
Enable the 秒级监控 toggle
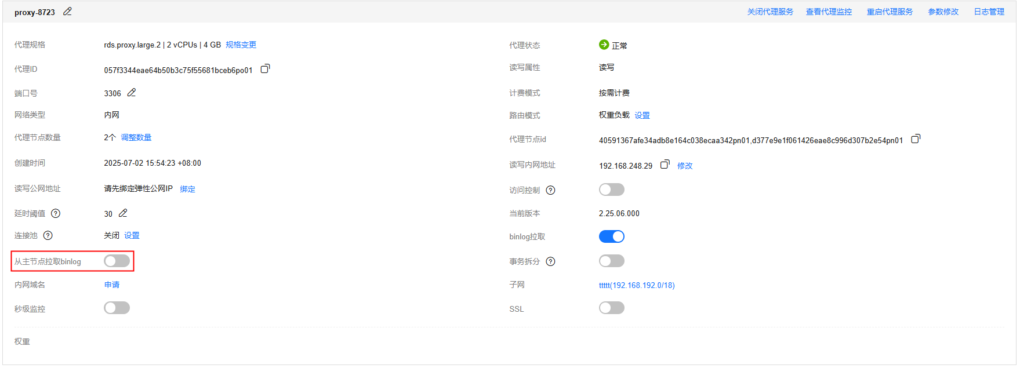(117, 308)
